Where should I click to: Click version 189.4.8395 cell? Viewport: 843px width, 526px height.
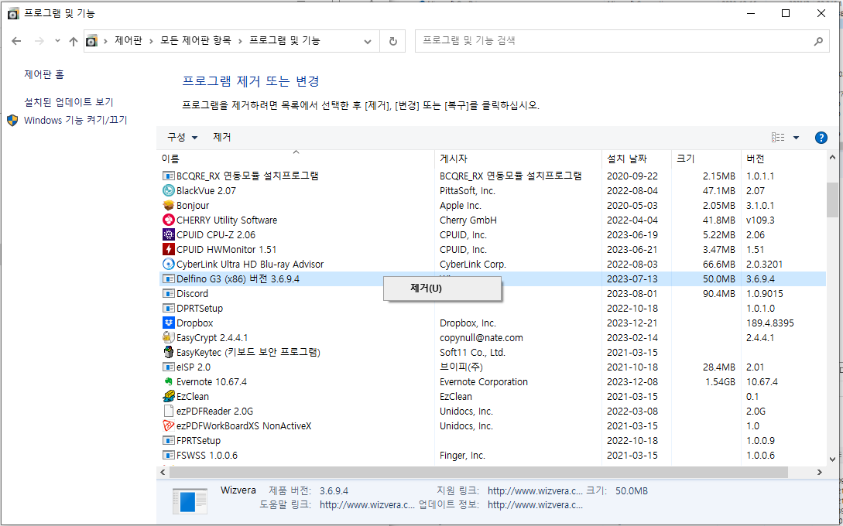coord(770,323)
